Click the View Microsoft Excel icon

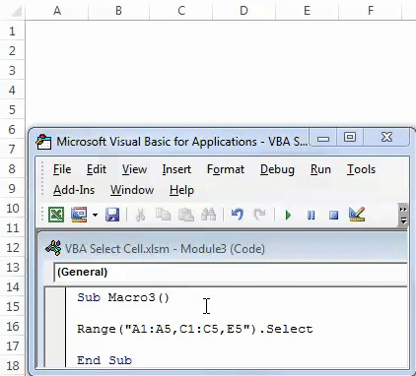pos(56,215)
